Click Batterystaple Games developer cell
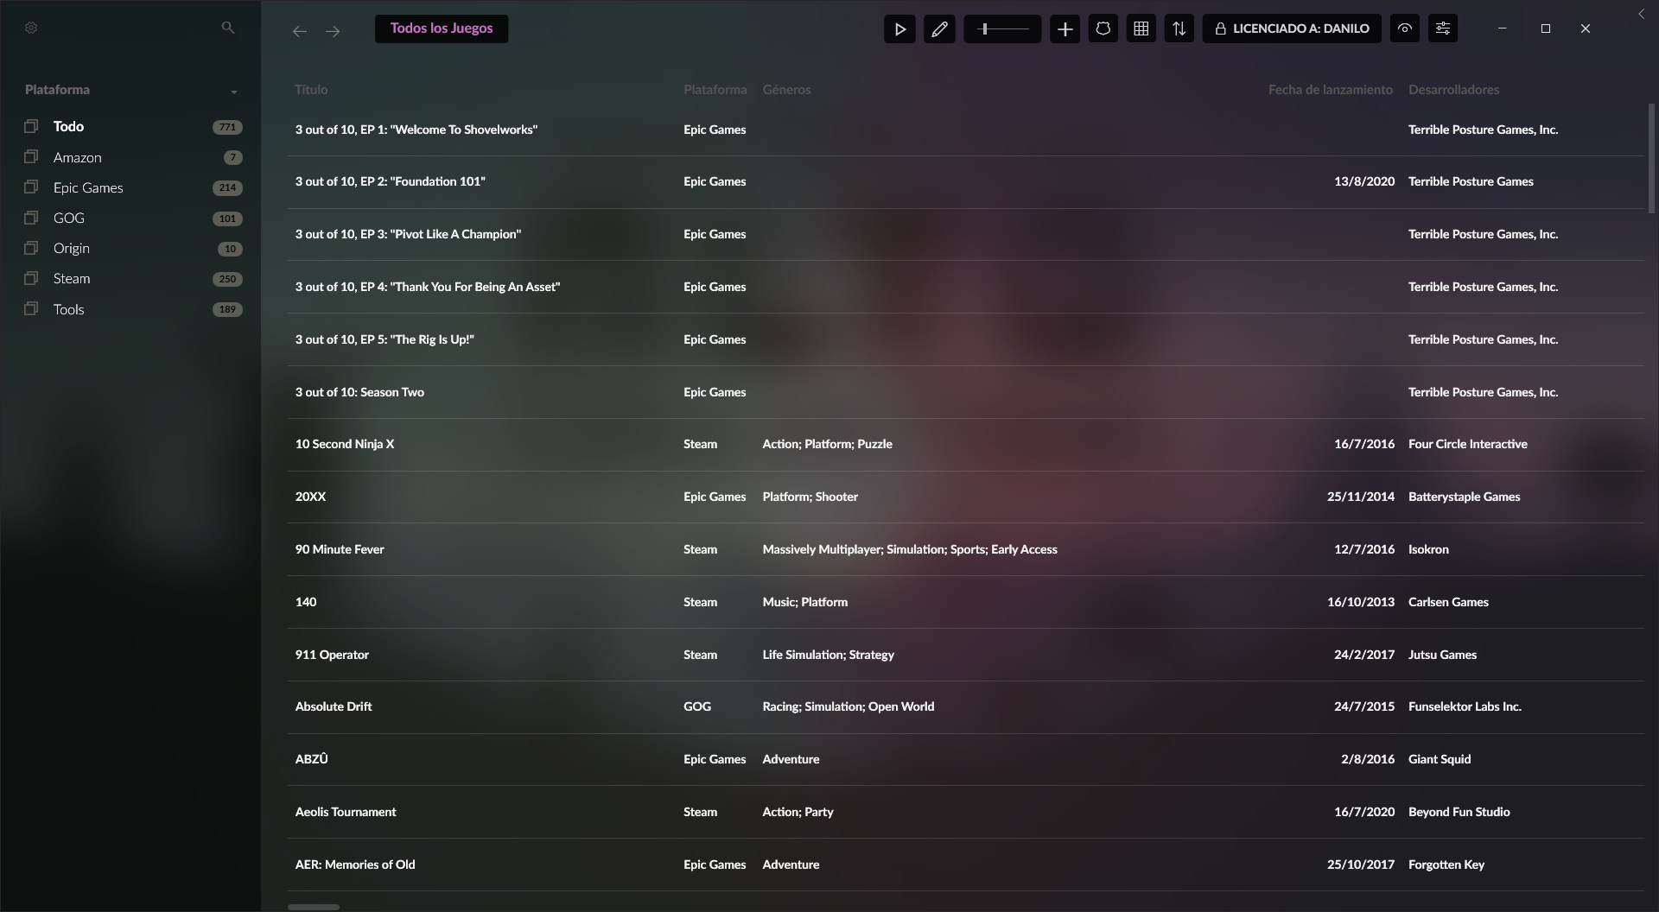1659x912 pixels. tap(1464, 497)
